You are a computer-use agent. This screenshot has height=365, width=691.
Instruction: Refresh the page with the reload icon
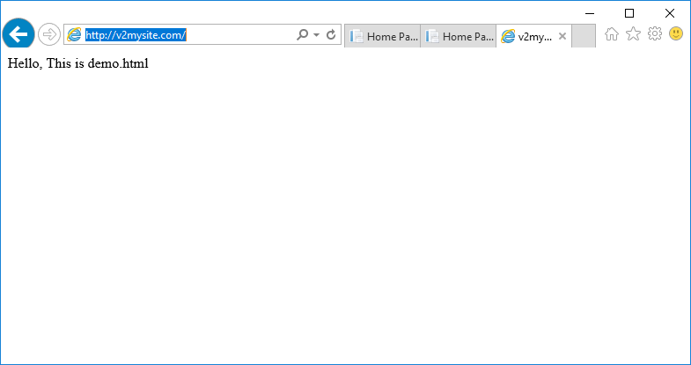(x=331, y=34)
